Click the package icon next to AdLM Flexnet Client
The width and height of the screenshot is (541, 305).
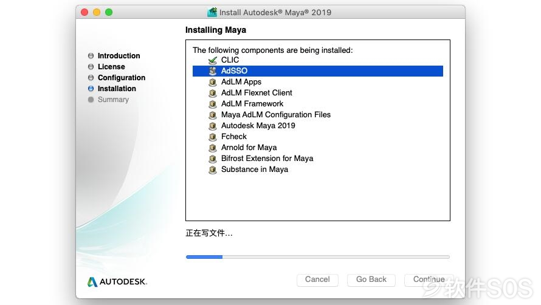(x=213, y=93)
